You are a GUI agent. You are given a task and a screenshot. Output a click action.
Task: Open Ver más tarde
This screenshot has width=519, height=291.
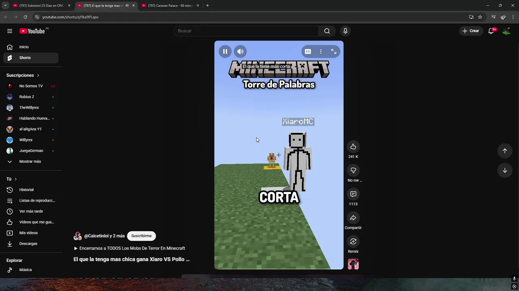(x=31, y=211)
